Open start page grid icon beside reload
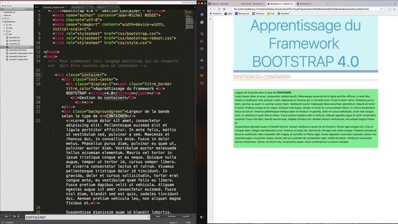This screenshot has height=224, width=398. click(x=224, y=9)
